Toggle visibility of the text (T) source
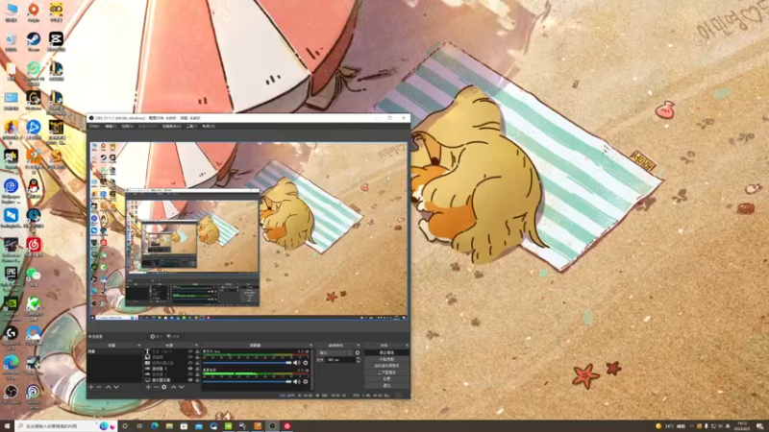Image resolution: width=769 pixels, height=432 pixels. pyautogui.click(x=190, y=351)
